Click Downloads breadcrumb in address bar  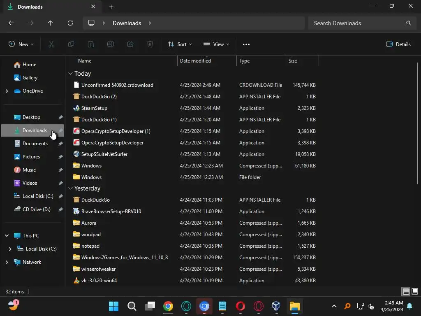click(x=127, y=23)
